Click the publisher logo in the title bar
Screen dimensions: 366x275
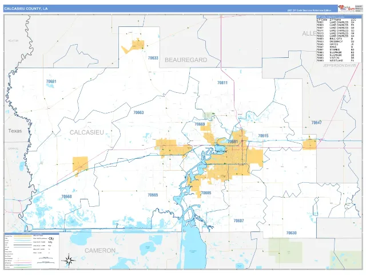pyautogui.click(x=347, y=9)
